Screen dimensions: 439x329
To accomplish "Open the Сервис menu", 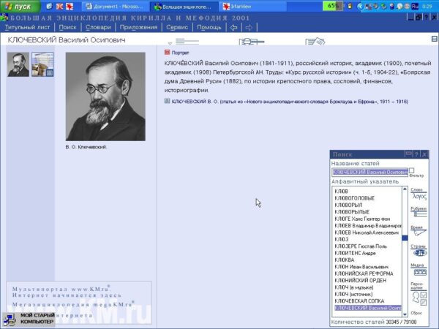I will tap(177, 27).
